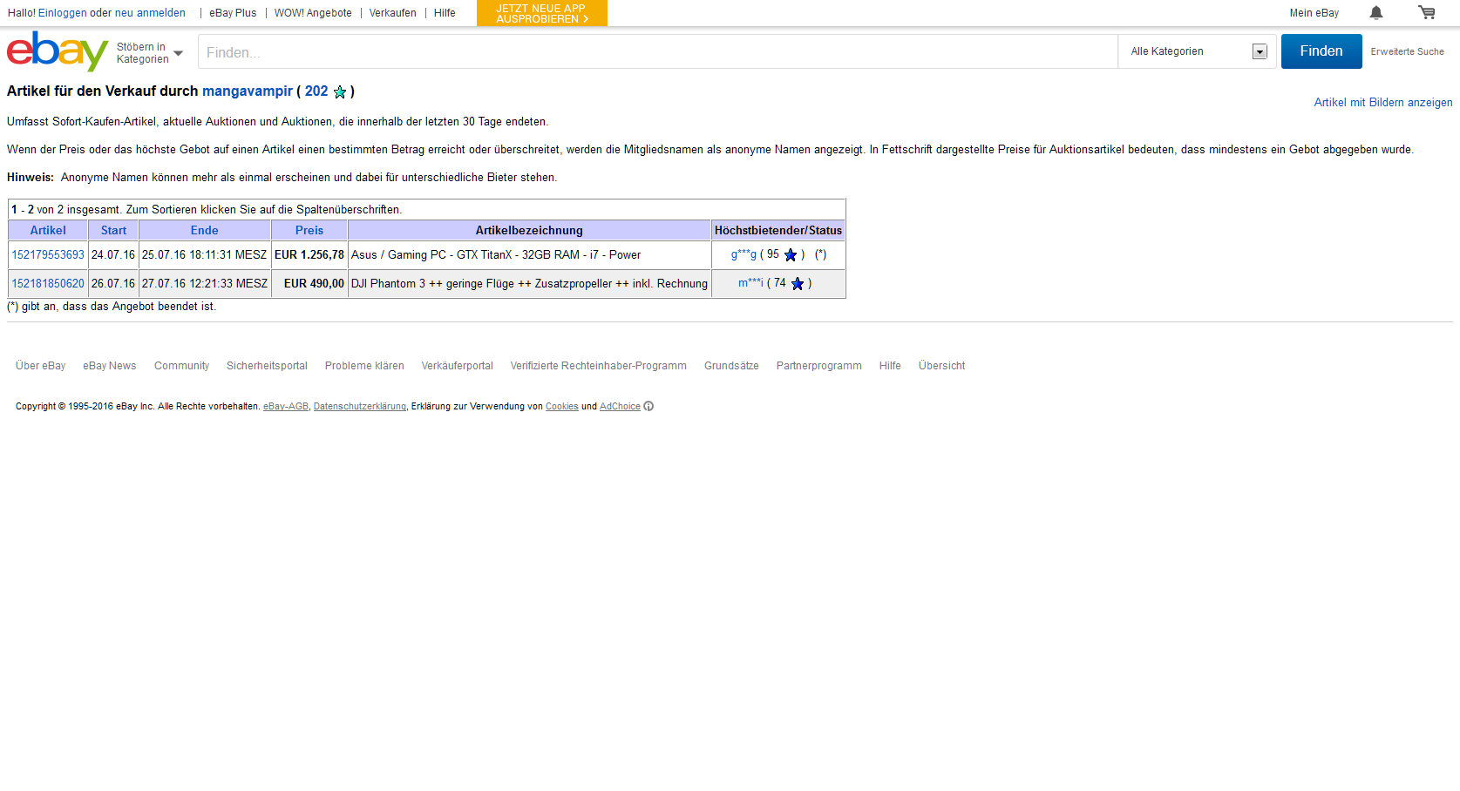Select the Asus Gaming PC item description
1460x791 pixels.
coord(496,254)
